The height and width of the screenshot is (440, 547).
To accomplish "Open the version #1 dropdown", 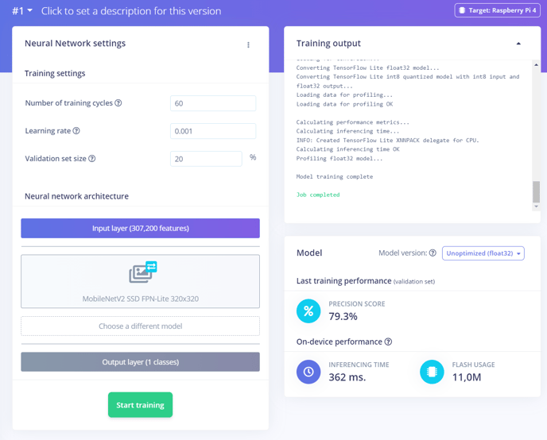I will (22, 11).
